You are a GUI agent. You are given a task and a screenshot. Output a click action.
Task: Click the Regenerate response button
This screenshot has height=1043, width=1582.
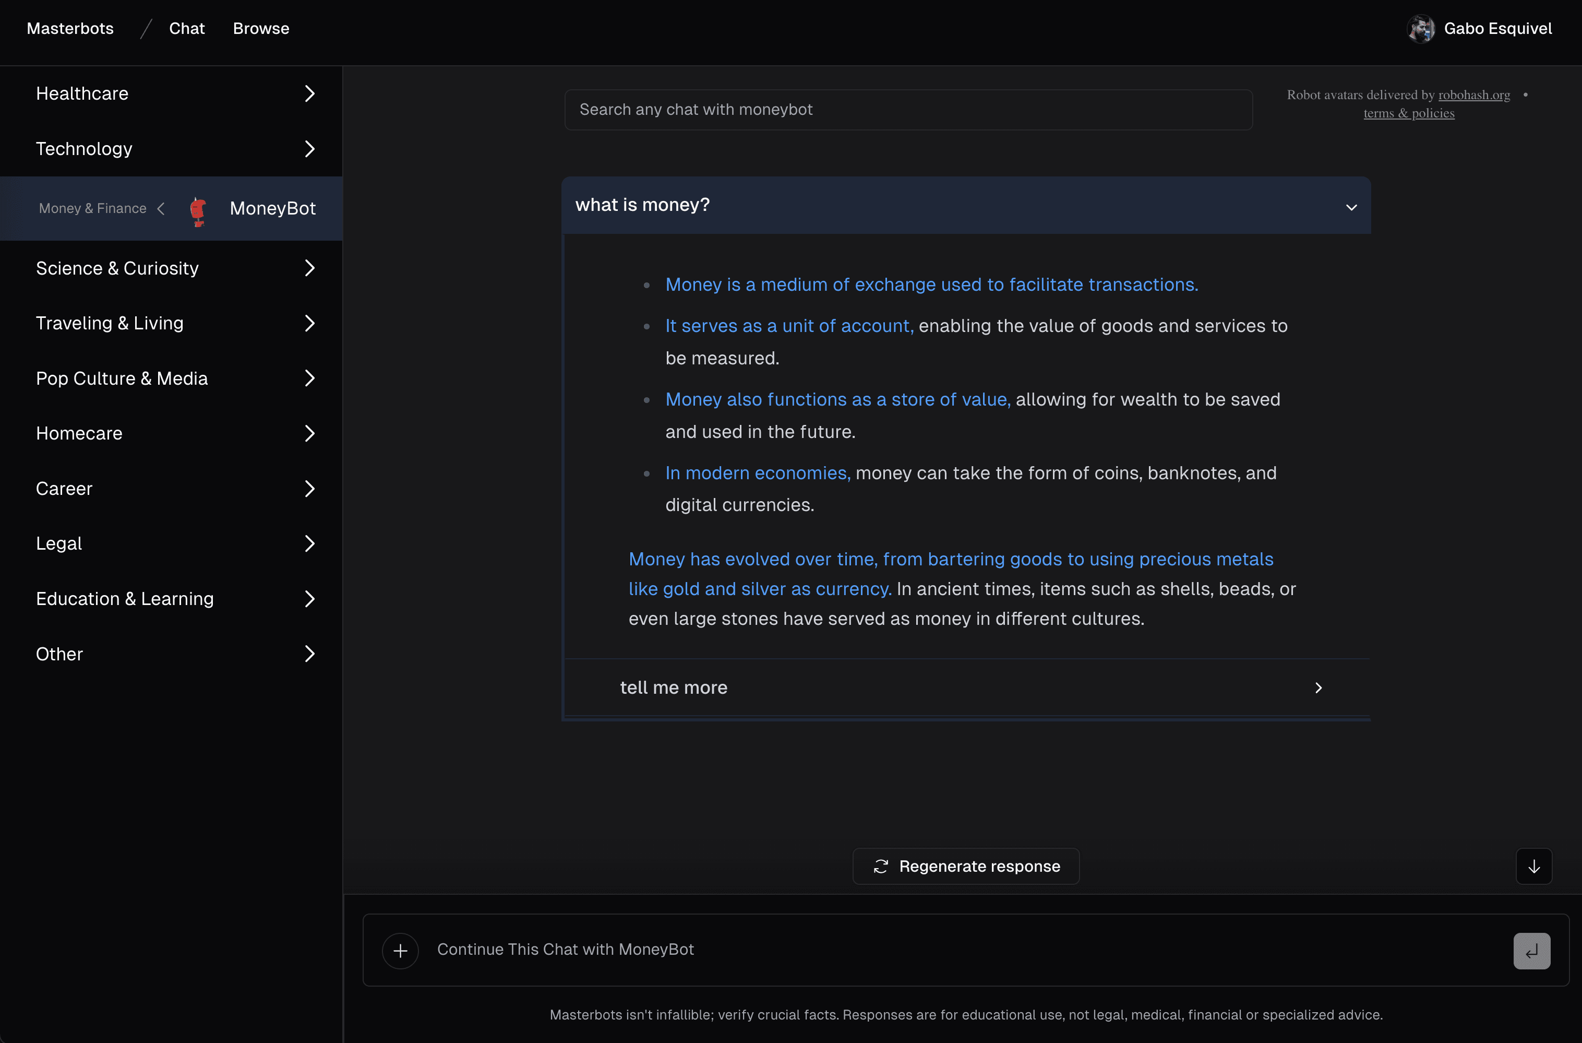point(966,866)
